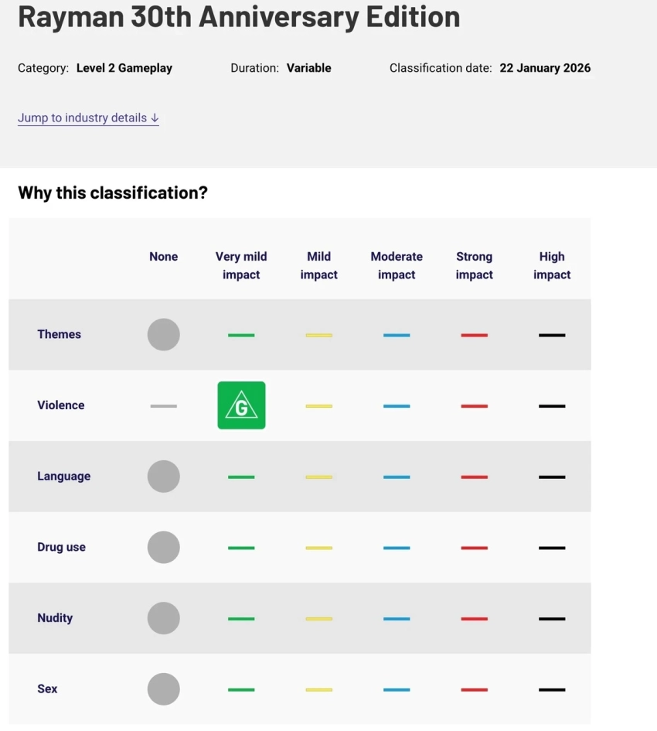Viewport: 657px width, 731px height.
Task: Click the classification date 22 January 2026
Action: [x=545, y=68]
